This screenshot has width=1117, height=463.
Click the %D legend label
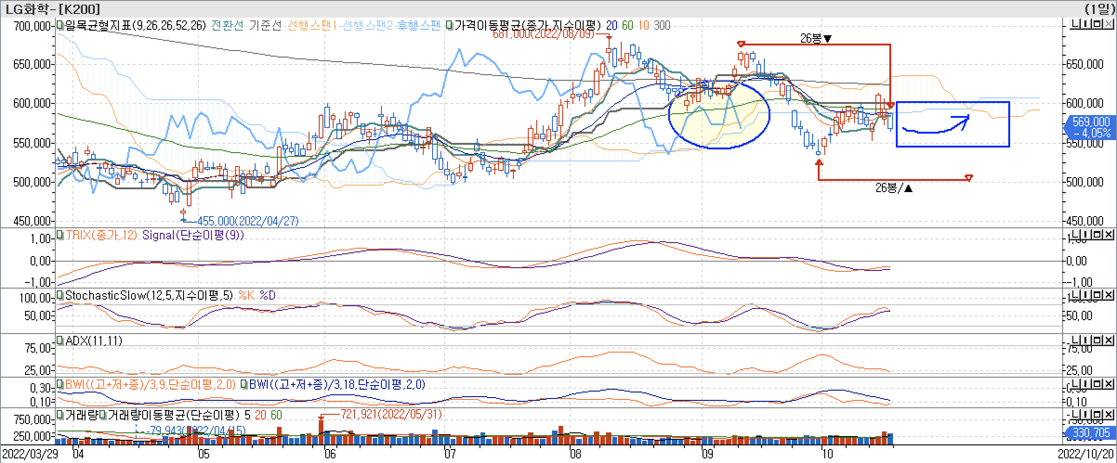tap(267, 296)
